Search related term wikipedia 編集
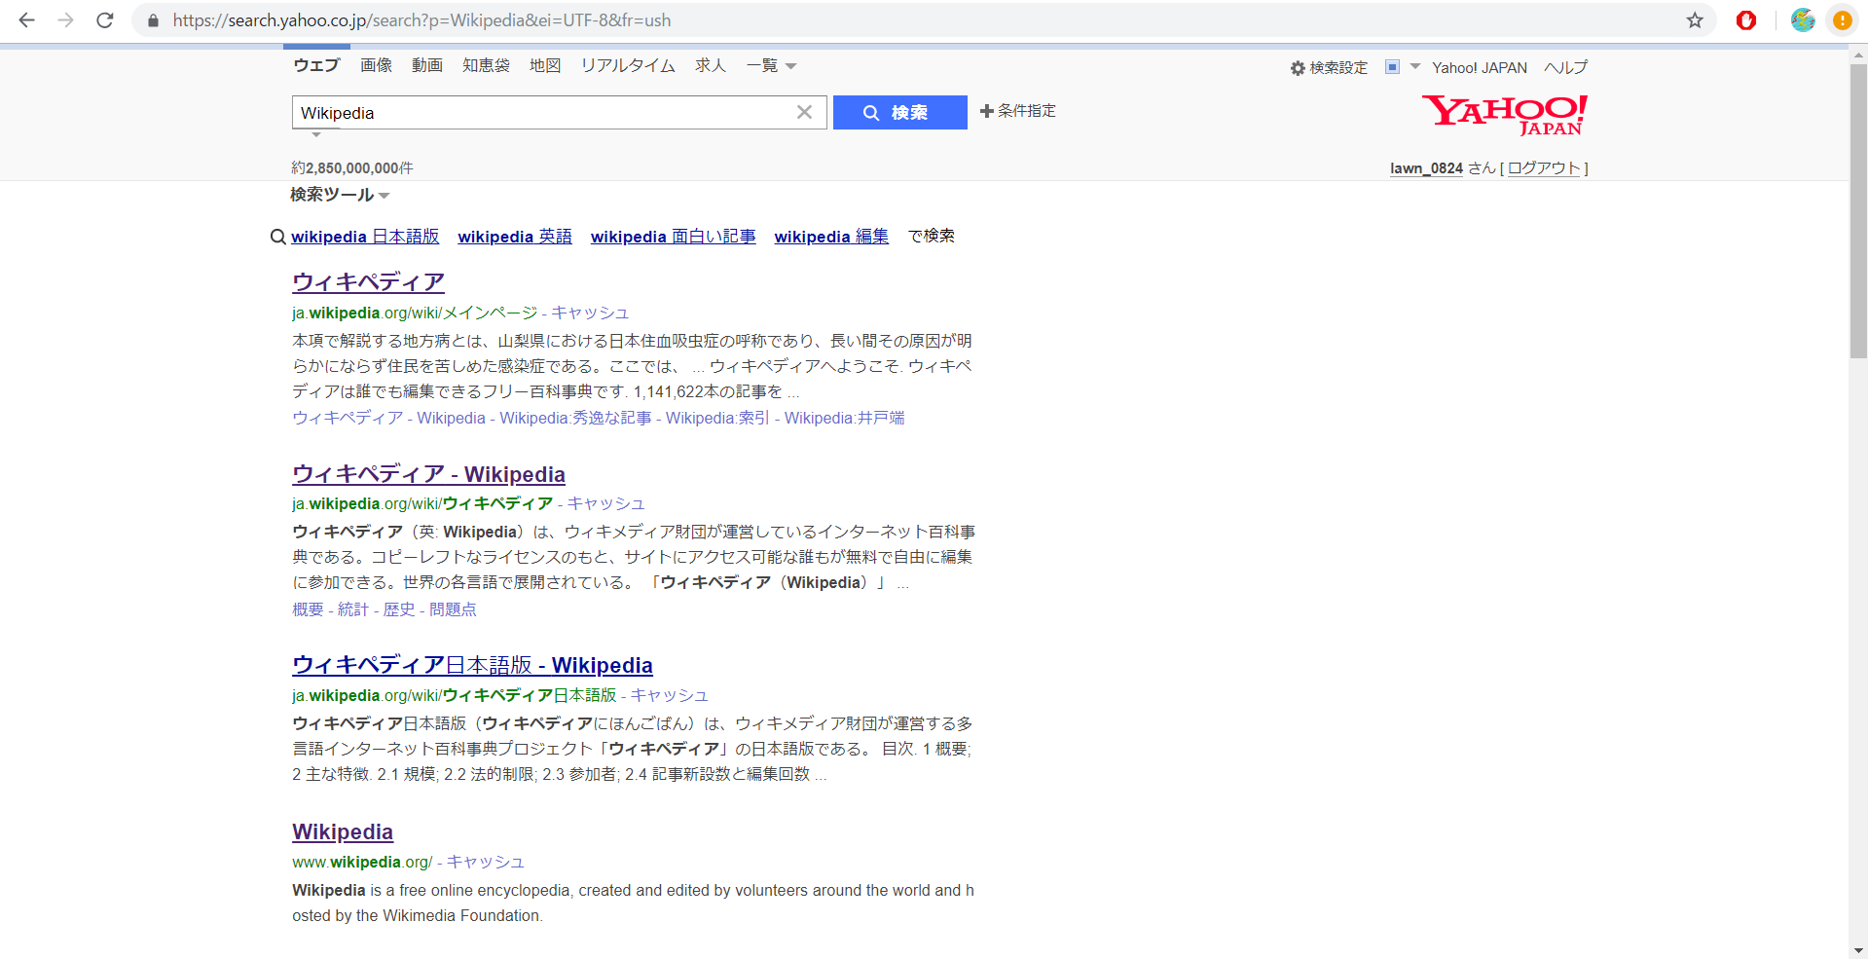Viewport: 1868px width, 959px height. click(x=831, y=237)
